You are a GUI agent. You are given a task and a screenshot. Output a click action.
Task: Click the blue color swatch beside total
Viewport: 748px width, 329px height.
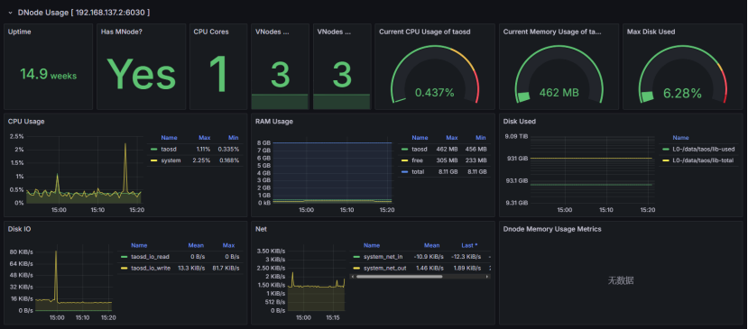(x=404, y=172)
